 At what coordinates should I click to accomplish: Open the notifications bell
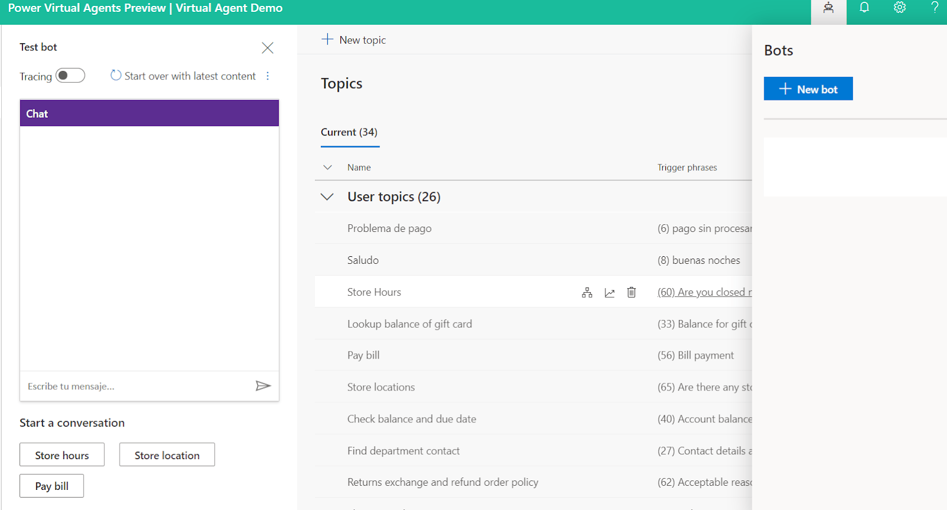point(864,8)
